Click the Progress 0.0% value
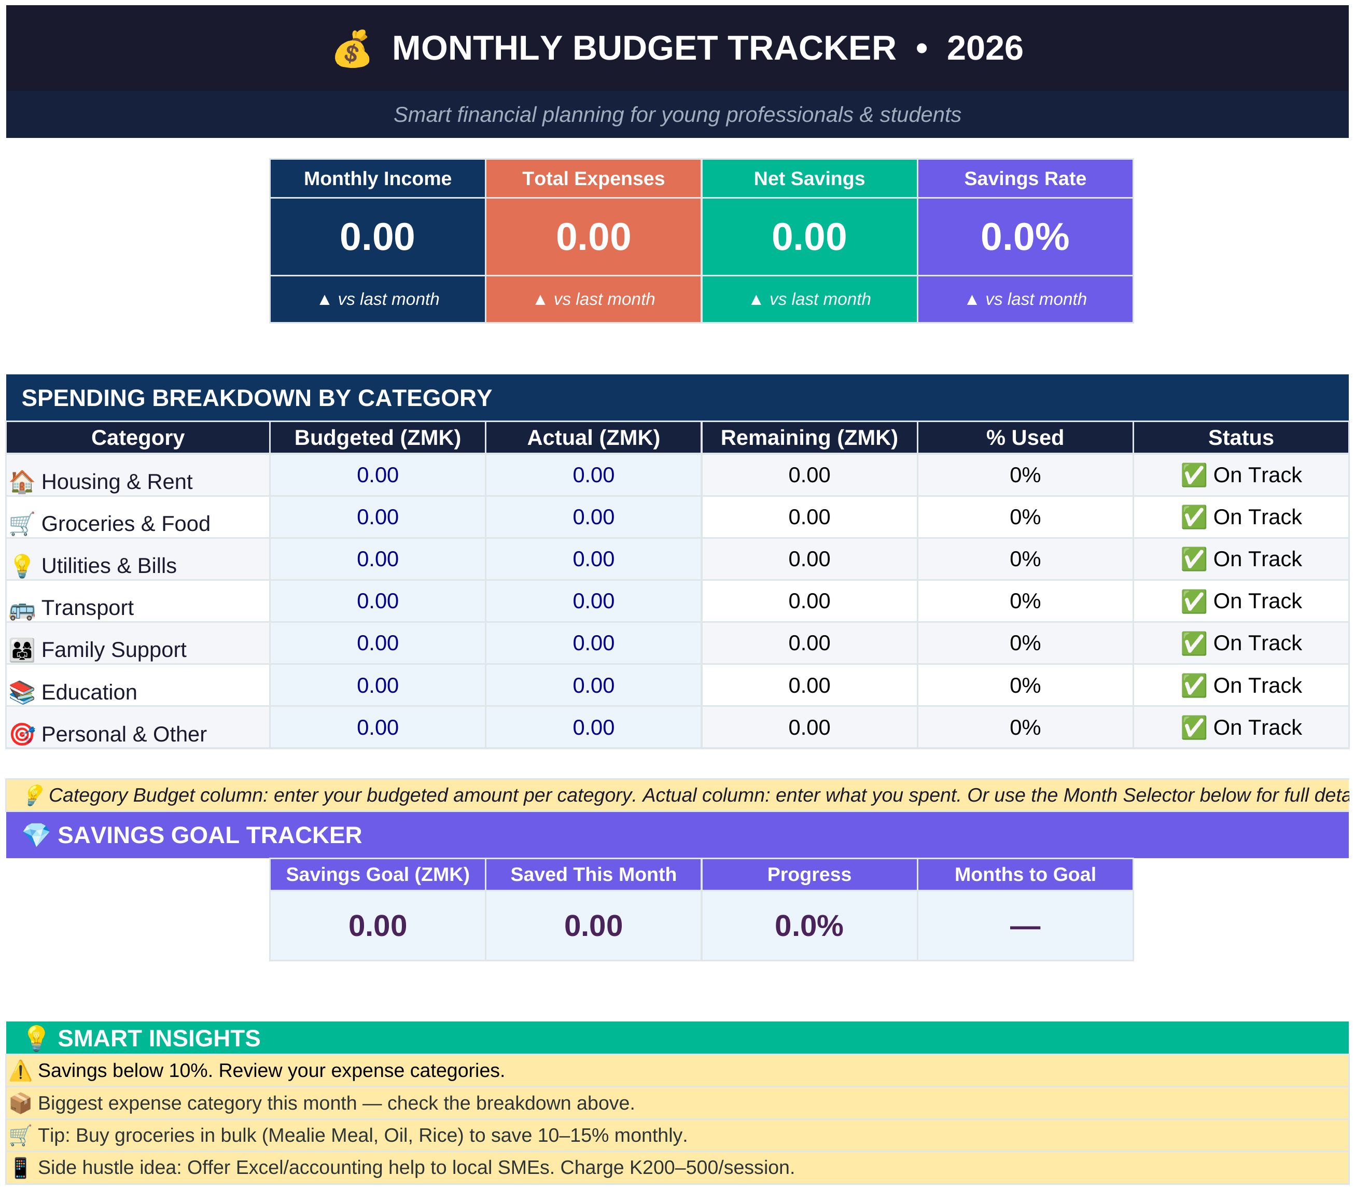This screenshot has height=1190, width=1355. click(809, 926)
